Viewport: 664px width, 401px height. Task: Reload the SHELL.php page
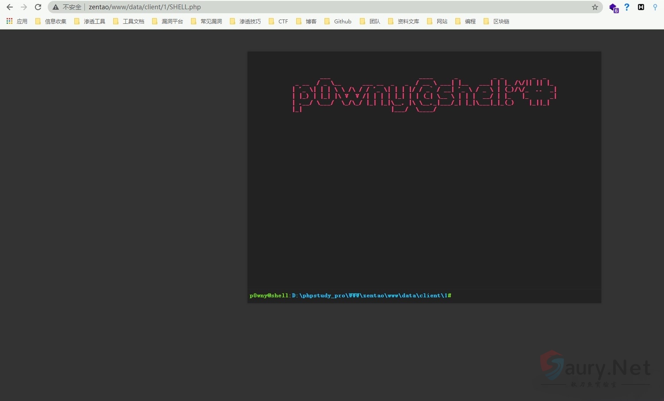click(38, 7)
